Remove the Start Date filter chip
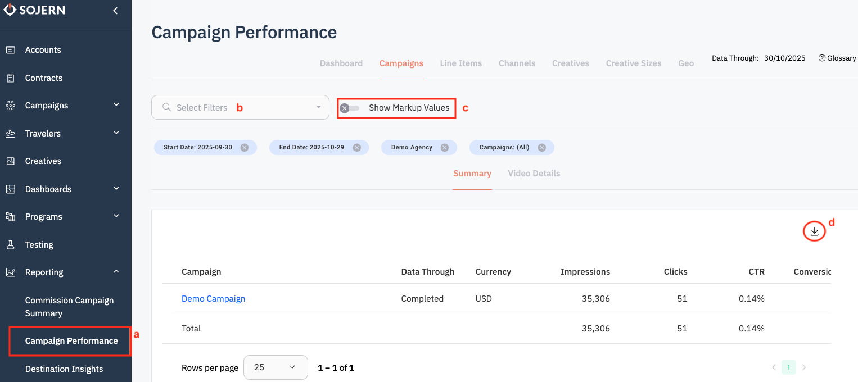858x382 pixels. click(244, 148)
